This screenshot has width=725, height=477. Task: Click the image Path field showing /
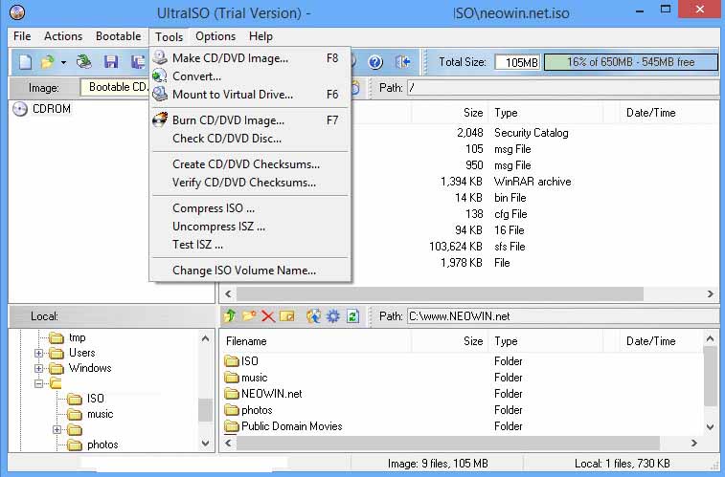563,88
